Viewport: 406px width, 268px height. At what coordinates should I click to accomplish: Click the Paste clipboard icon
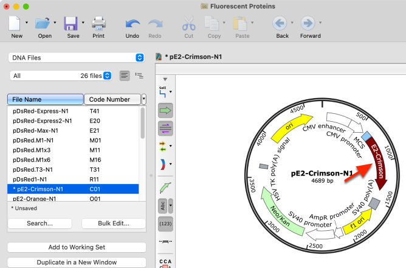pyautogui.click(x=239, y=23)
